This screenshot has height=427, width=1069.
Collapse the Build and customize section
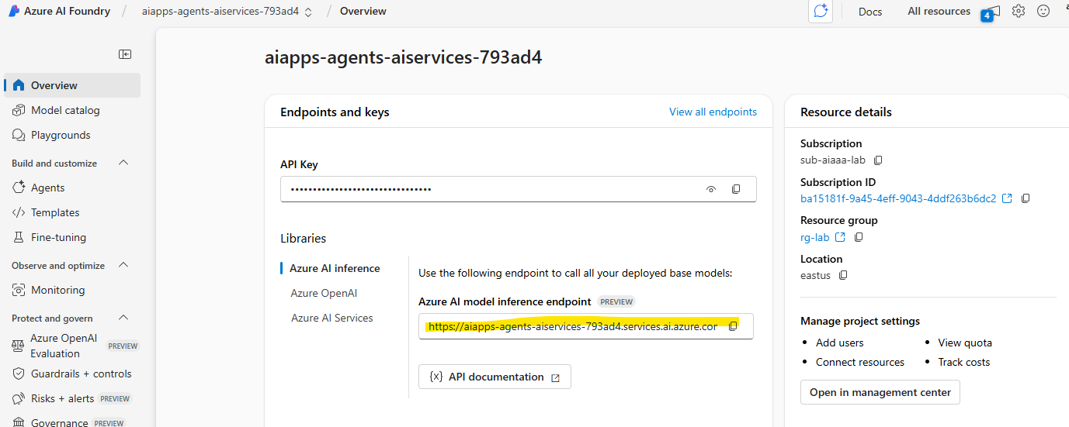pyautogui.click(x=123, y=163)
